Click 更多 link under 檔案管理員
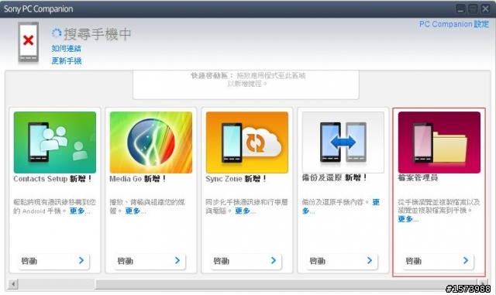 click(x=408, y=219)
